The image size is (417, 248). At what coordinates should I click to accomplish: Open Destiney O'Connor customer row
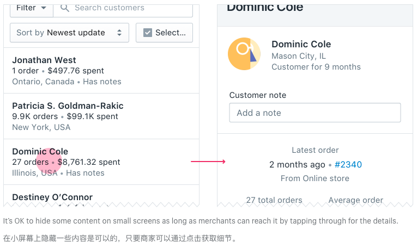coord(101,196)
